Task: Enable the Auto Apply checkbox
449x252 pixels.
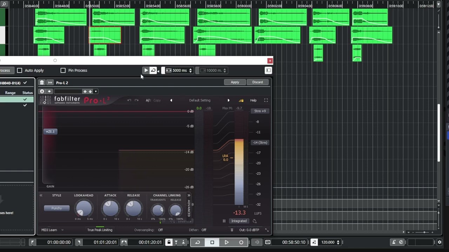Action: [20, 70]
